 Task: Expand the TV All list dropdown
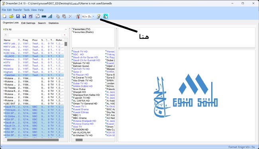coord(66,29)
